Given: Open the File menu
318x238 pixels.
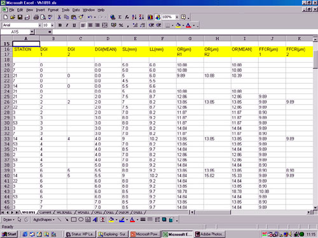Looking at the screenshot, I should point(11,10).
